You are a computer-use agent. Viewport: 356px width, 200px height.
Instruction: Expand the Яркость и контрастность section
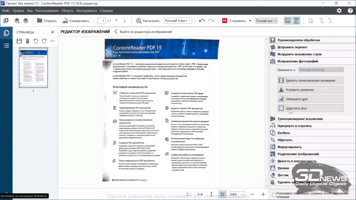coord(294,161)
